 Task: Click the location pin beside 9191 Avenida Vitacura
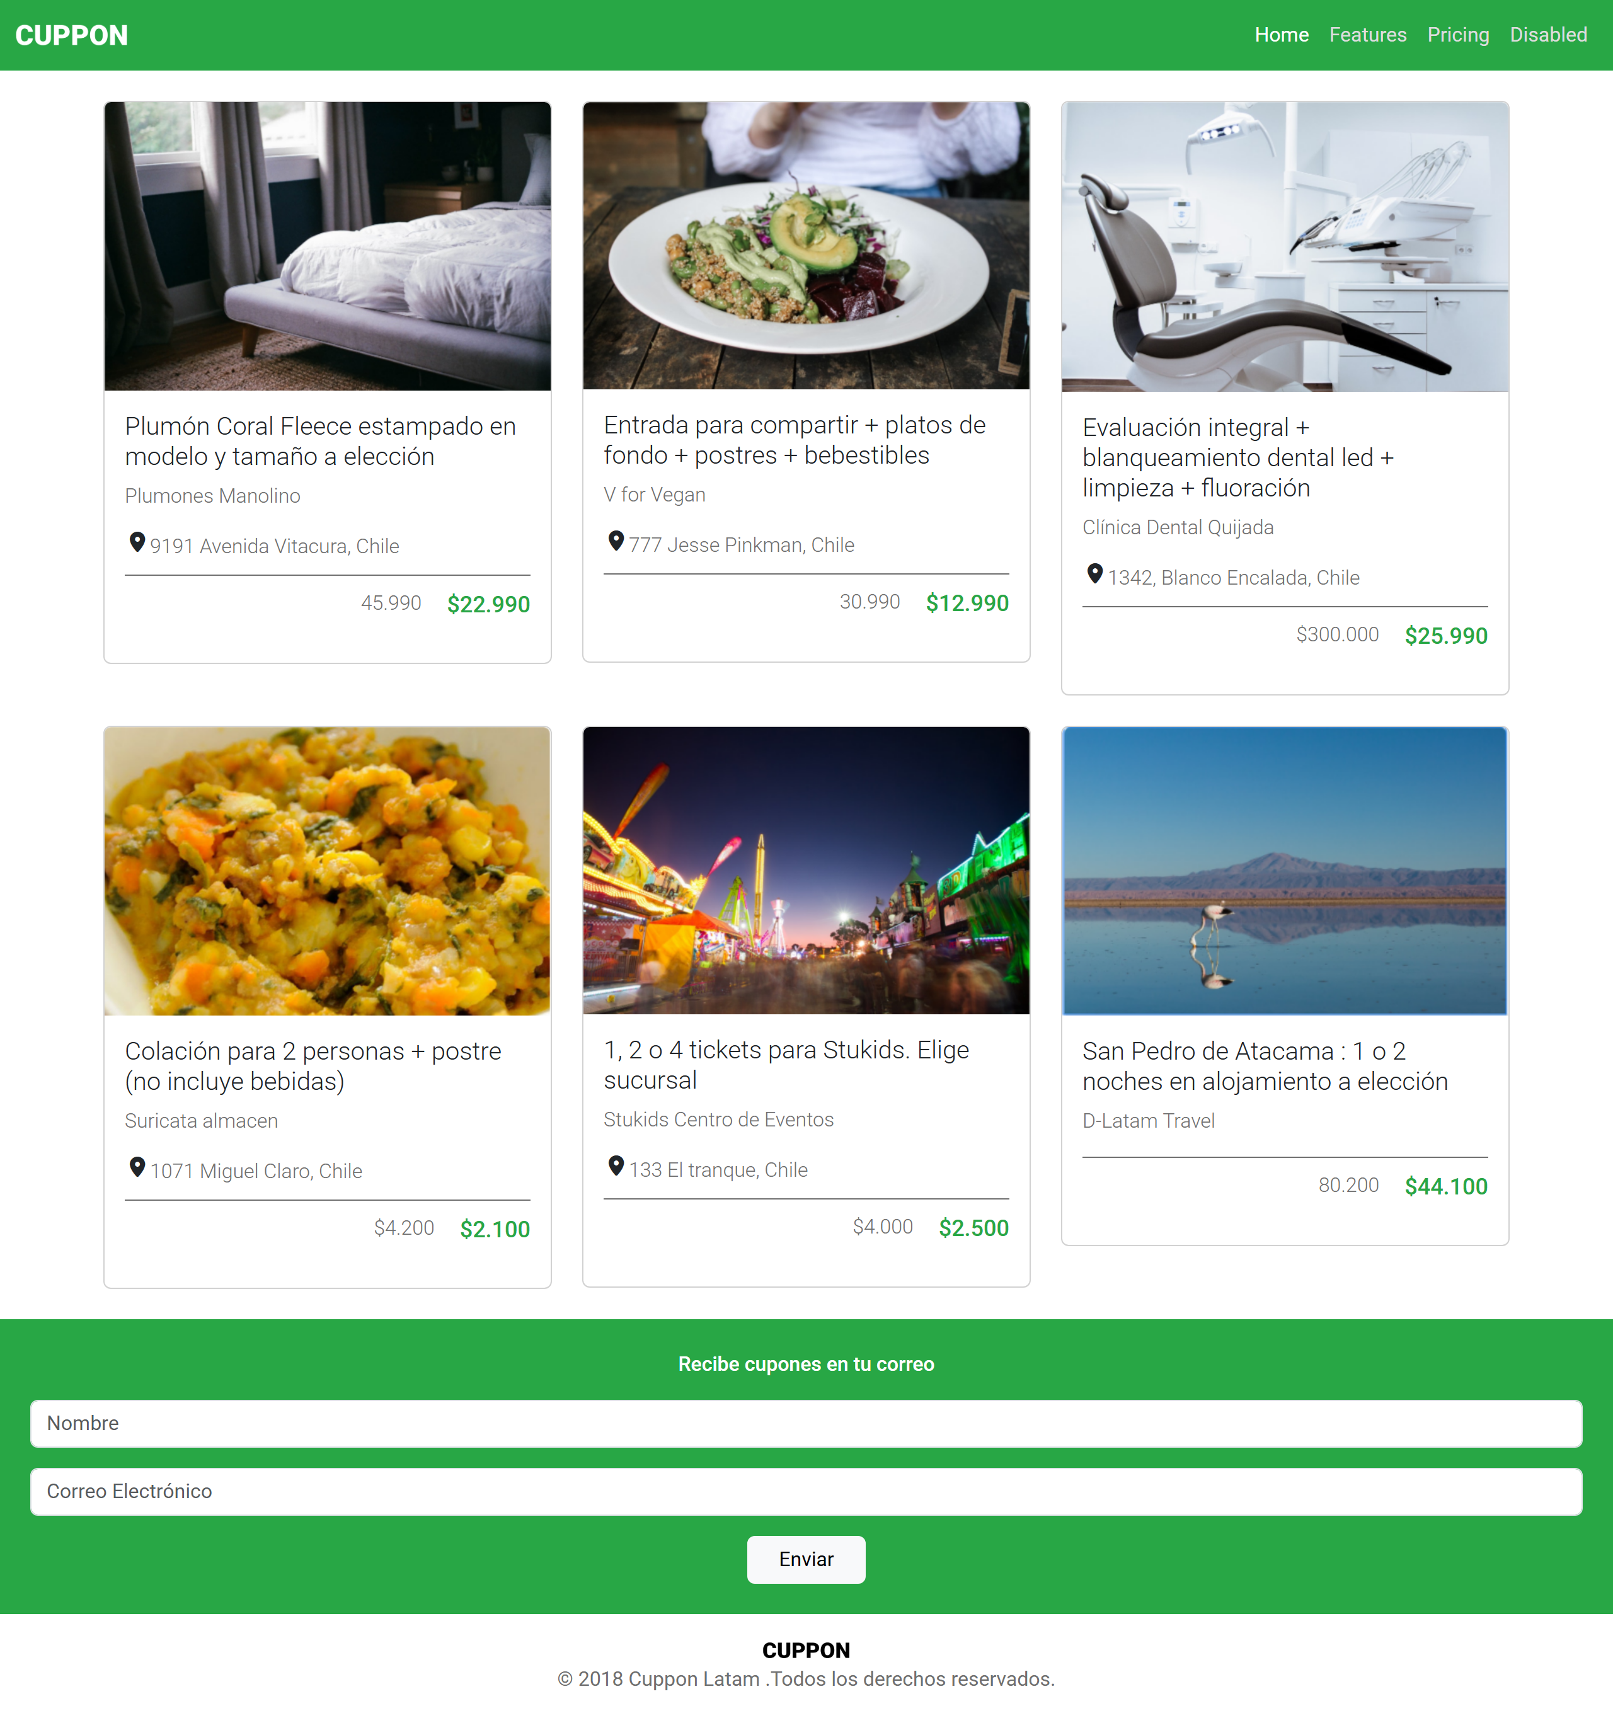[x=137, y=542]
